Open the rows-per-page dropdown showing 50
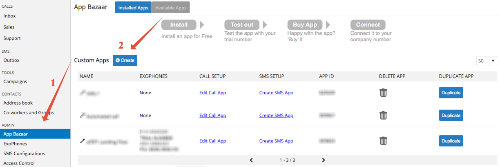The height and width of the screenshot is (167, 500). point(487,61)
